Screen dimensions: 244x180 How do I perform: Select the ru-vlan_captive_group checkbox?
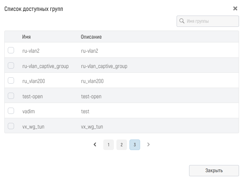click(x=11, y=66)
